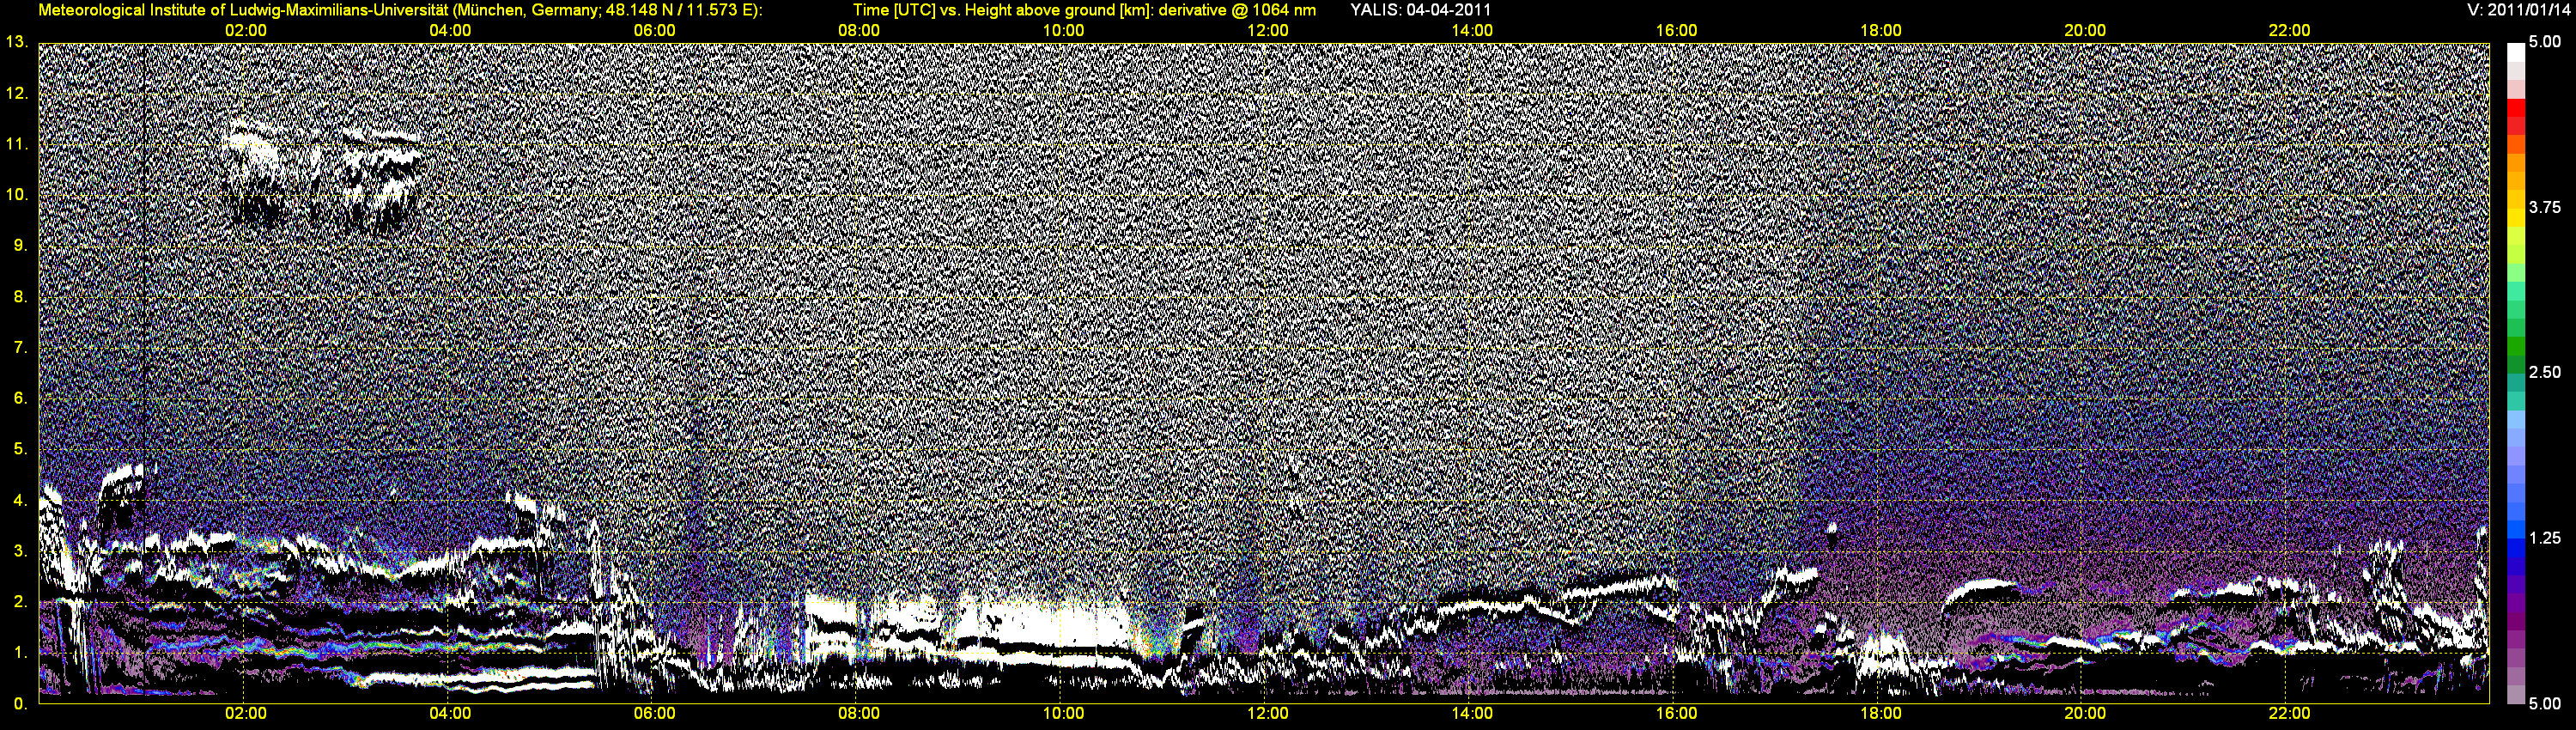This screenshot has height=730, width=2576.
Task: Click the 08:00 label on the bottom time axis
Action: click(x=859, y=714)
